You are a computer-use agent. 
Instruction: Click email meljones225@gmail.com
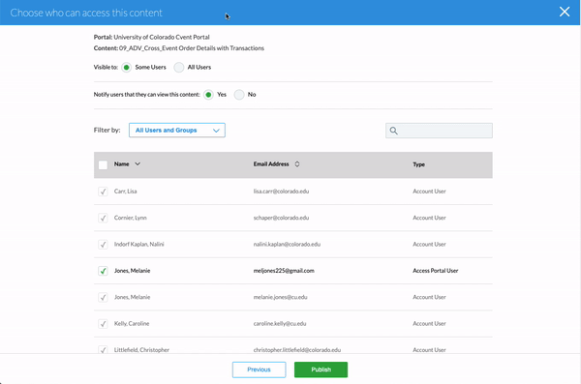coord(284,271)
